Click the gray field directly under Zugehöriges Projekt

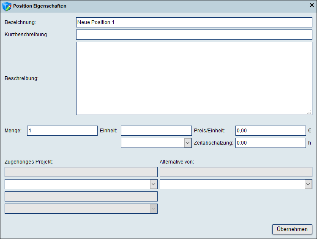(81, 172)
